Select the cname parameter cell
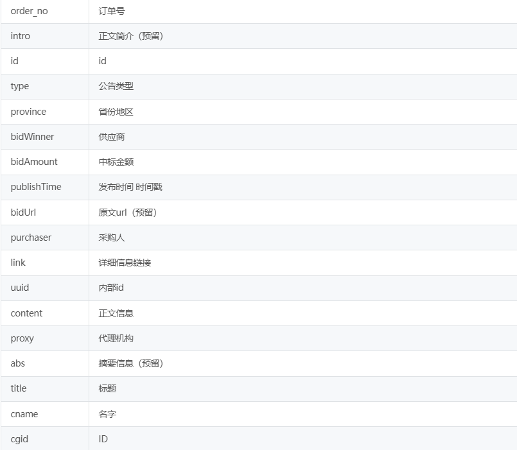Screen dimensions: 517x450 (x=24, y=414)
